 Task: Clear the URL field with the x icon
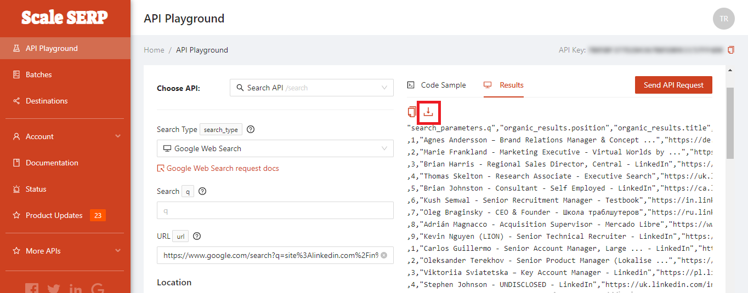click(x=384, y=255)
